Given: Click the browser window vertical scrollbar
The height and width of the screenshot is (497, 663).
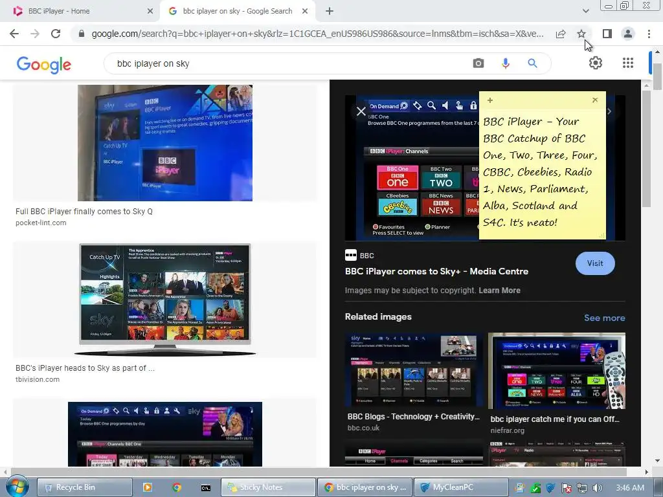Looking at the screenshot, I should click(657, 77).
